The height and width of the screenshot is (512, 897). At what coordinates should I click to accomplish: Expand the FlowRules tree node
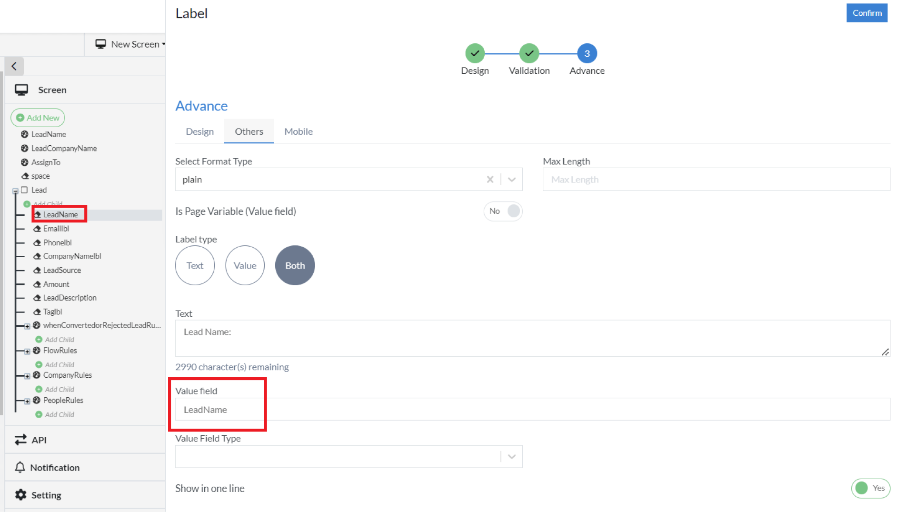[x=27, y=351]
